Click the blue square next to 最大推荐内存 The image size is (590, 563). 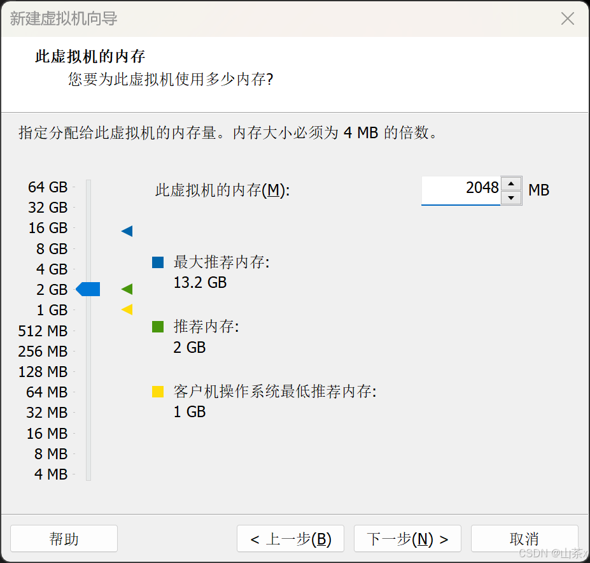point(157,262)
